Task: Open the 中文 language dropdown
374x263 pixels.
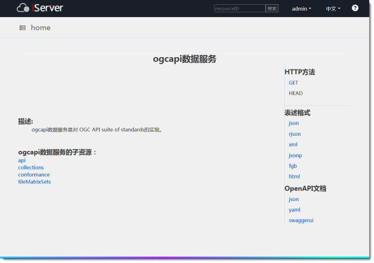Action: pyautogui.click(x=333, y=9)
